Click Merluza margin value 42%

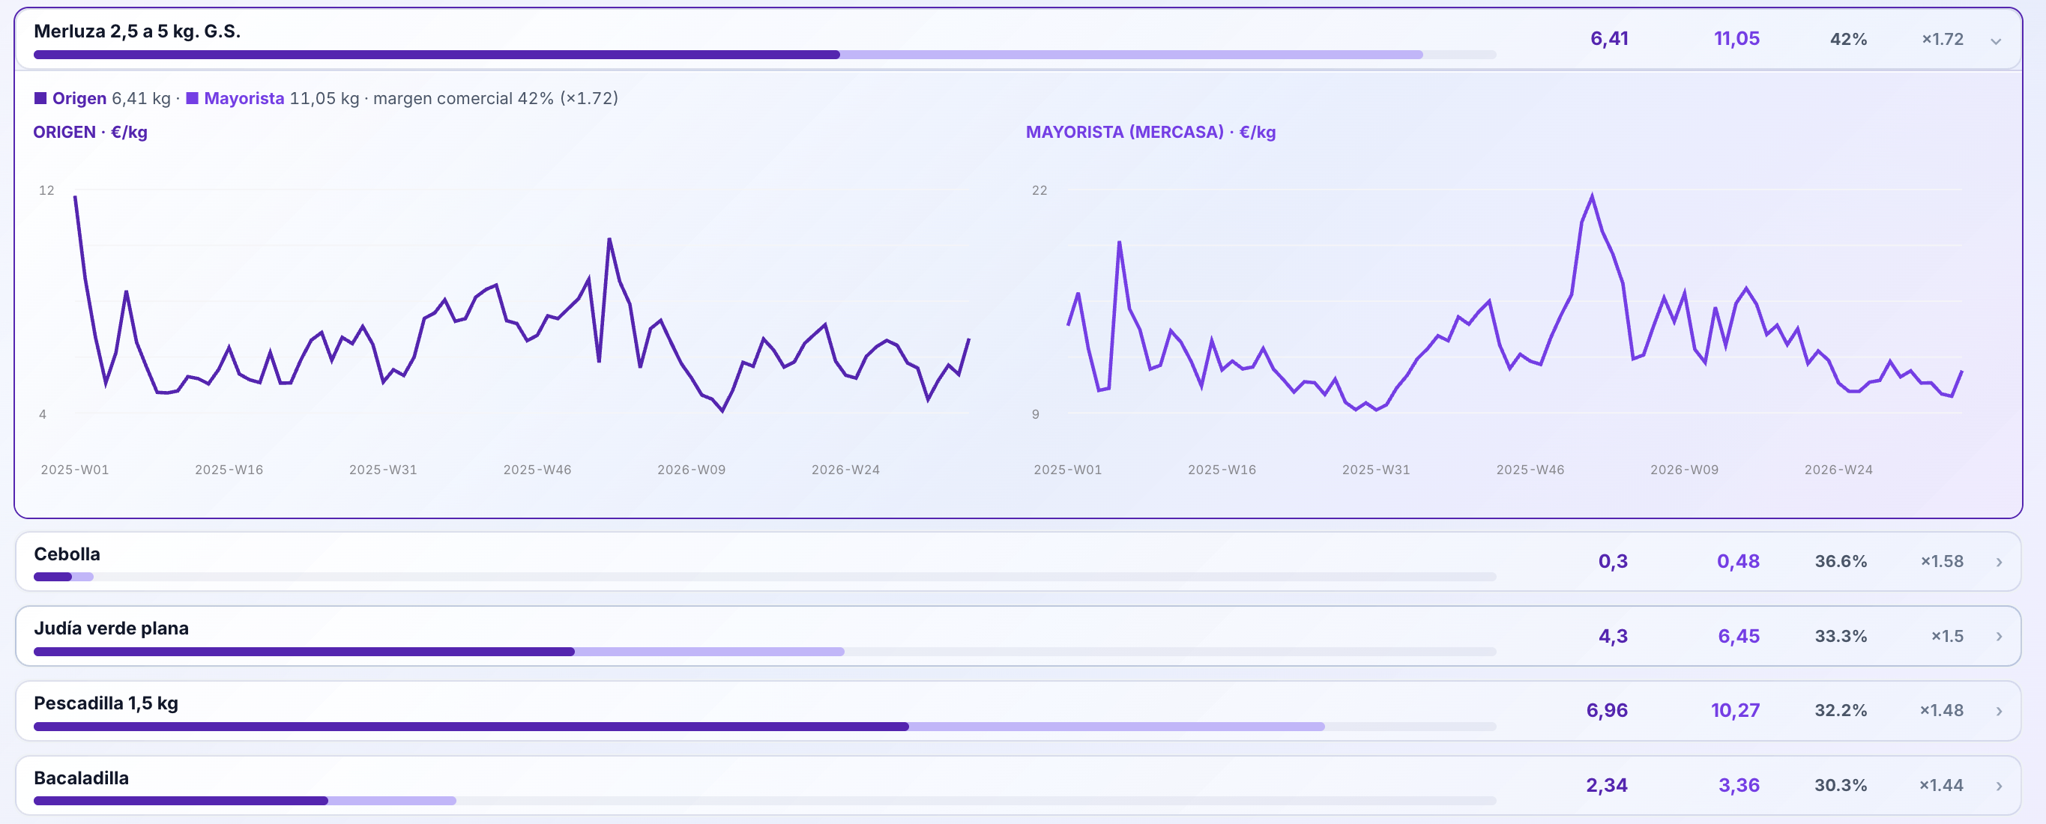(1848, 39)
